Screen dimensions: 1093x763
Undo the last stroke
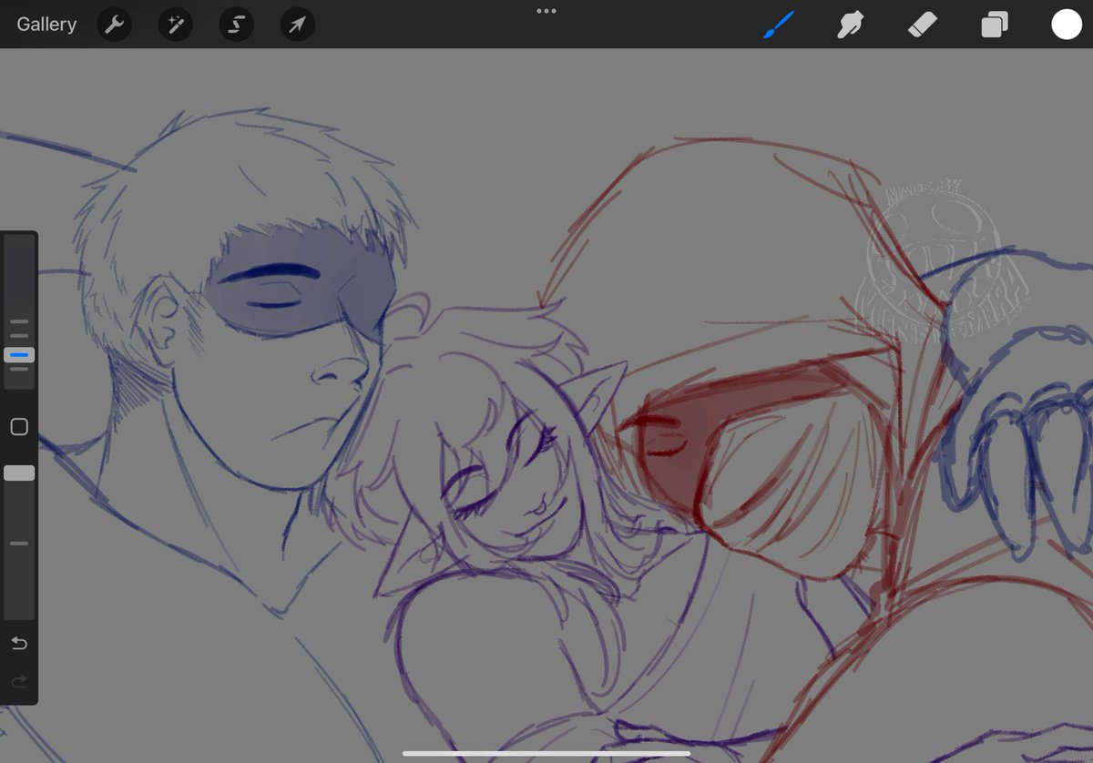19,644
